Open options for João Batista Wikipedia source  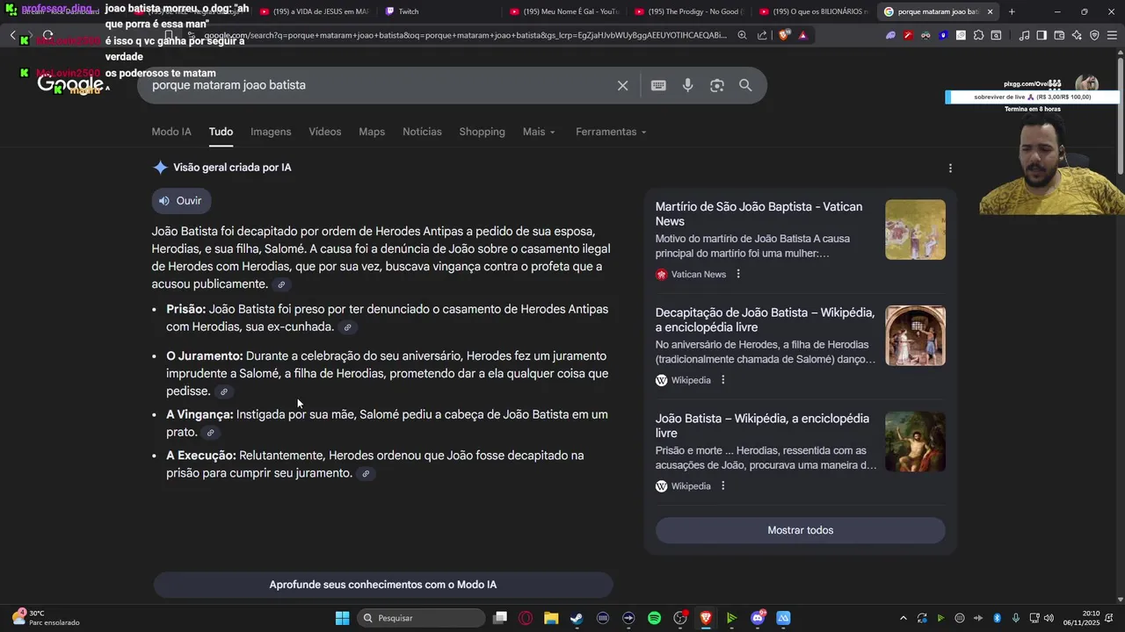tap(723, 486)
